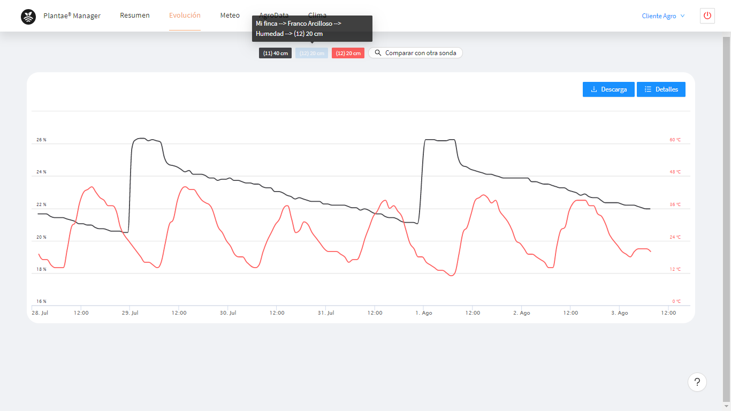Click the red power logout icon
Viewport: 731px width, 411px height.
point(707,16)
